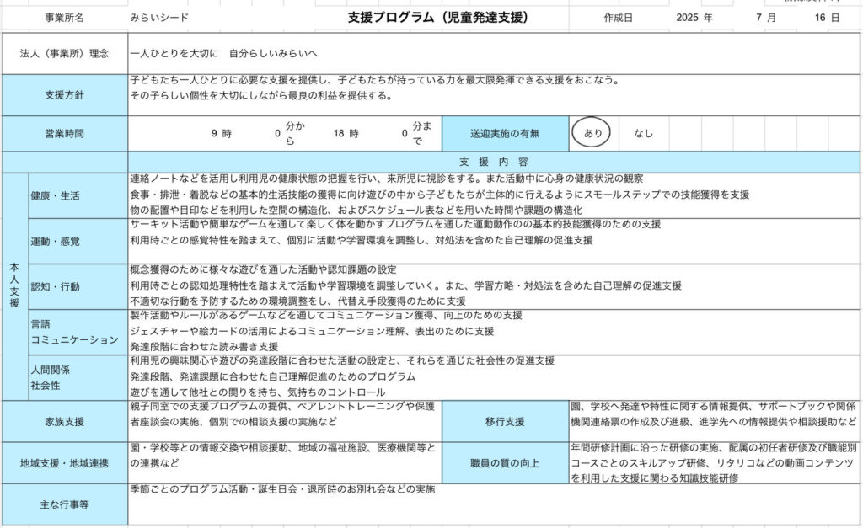The height and width of the screenshot is (528, 863).
Task: Select the text starting 親子同室での支援プログラム
Action: click(x=283, y=414)
